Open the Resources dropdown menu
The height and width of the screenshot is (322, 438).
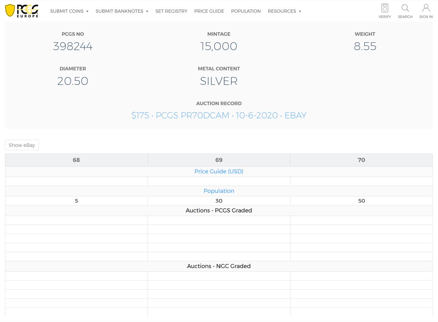pyautogui.click(x=284, y=11)
